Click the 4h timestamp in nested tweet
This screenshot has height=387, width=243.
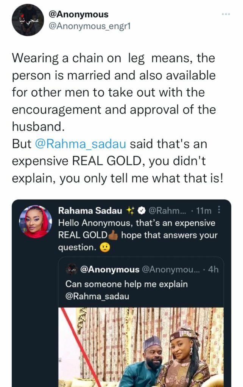click(213, 270)
